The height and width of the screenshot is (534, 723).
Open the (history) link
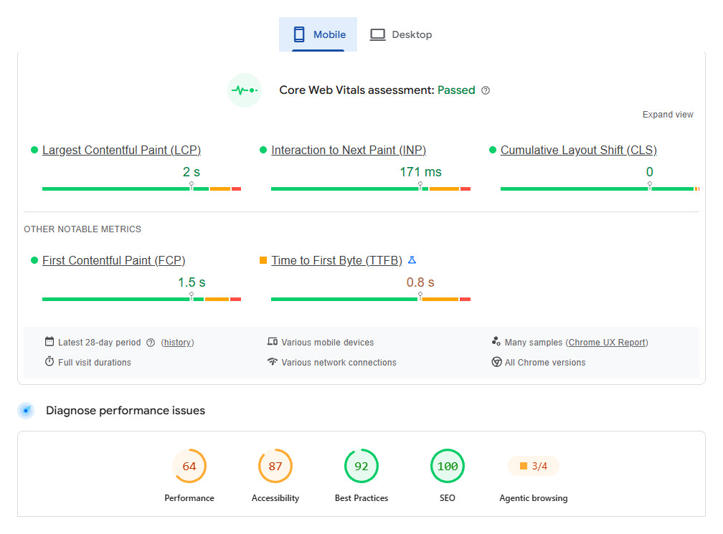pos(178,343)
